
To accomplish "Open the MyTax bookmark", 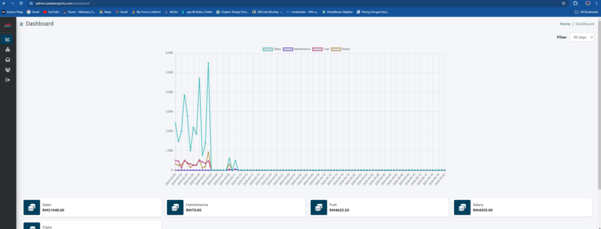I will 171,12.
